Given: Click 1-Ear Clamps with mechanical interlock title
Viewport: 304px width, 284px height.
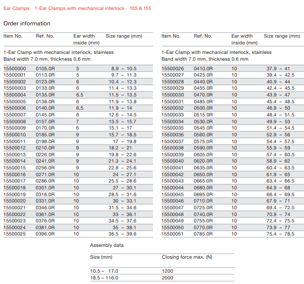Looking at the screenshot, I should pyautogui.click(x=80, y=8).
